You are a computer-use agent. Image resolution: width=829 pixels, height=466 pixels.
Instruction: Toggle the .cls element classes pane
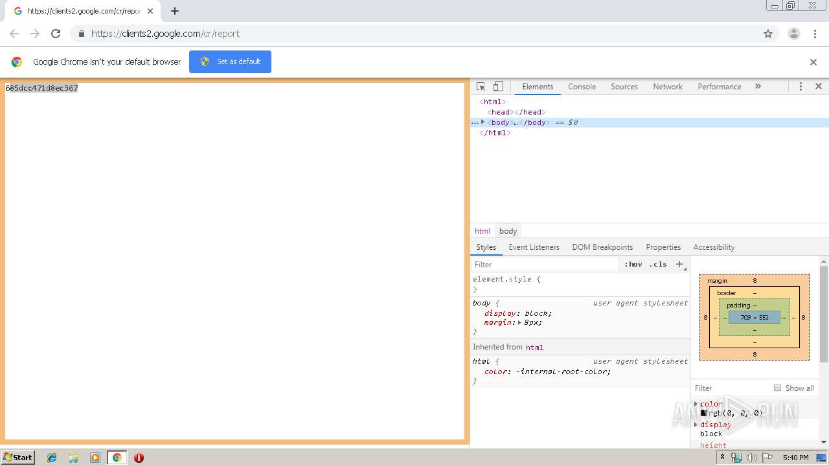point(658,264)
